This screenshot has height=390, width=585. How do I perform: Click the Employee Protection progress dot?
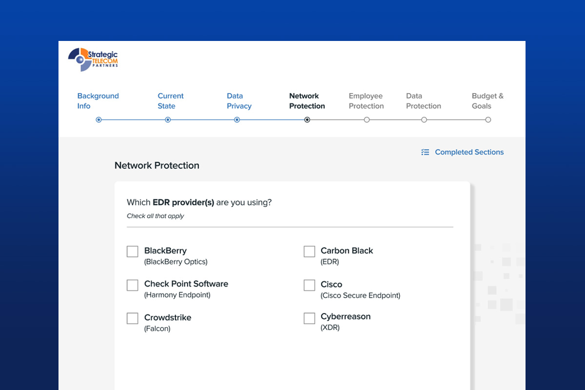(367, 119)
